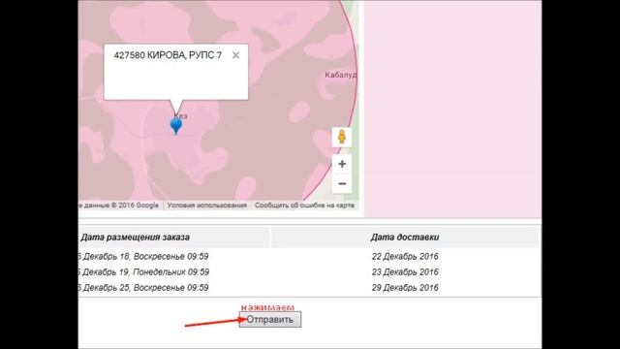This screenshot has width=620, height=349.
Task: Open Условия использования link
Action: coord(206,206)
